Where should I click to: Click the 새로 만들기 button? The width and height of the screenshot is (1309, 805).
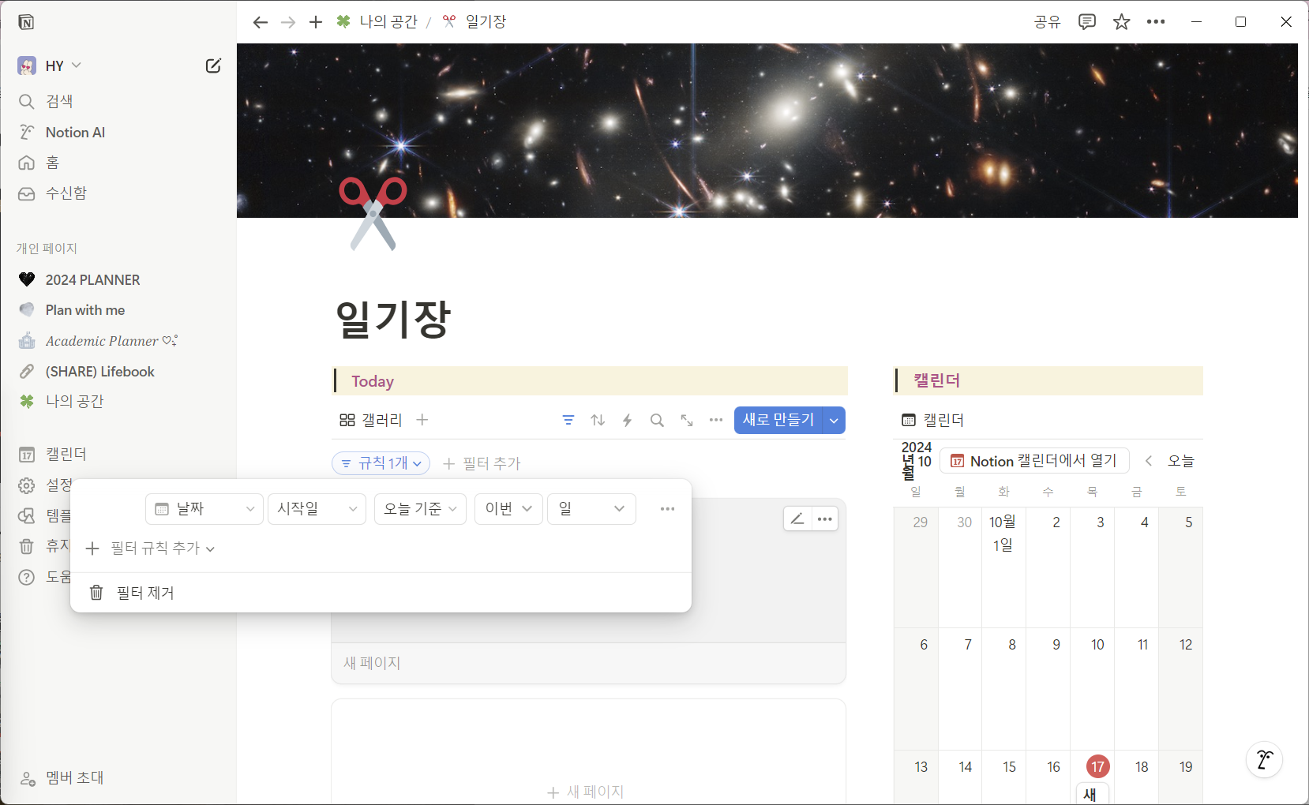coord(778,420)
